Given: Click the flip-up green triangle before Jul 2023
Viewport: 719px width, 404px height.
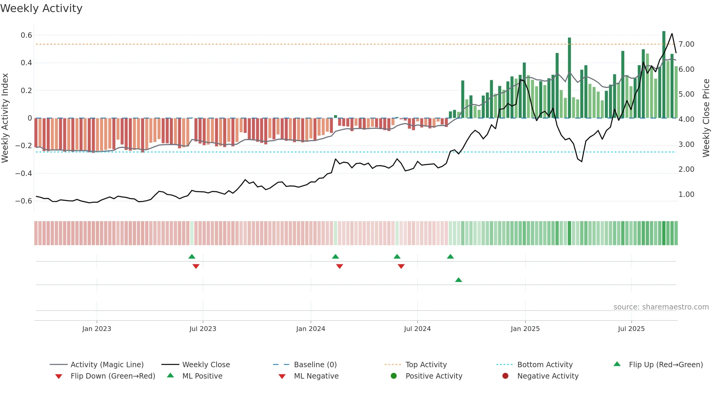Looking at the screenshot, I should click(192, 256).
